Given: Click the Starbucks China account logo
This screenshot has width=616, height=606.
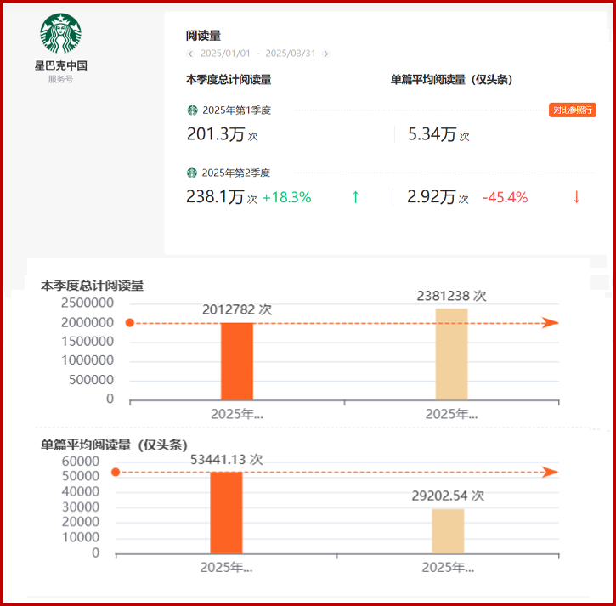Looking at the screenshot, I should (x=61, y=33).
